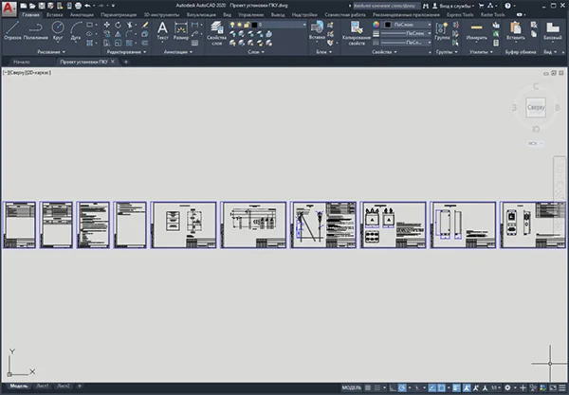569x395 pixels.
Task: Click the black layer color swatch
Action: click(254, 25)
